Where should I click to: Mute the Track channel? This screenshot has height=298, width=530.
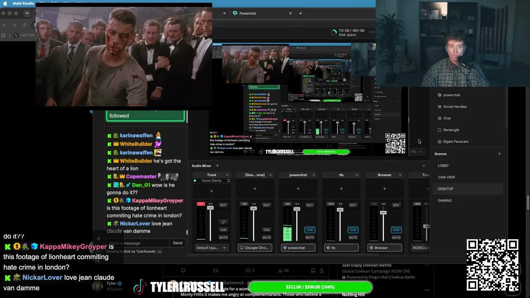223,238
